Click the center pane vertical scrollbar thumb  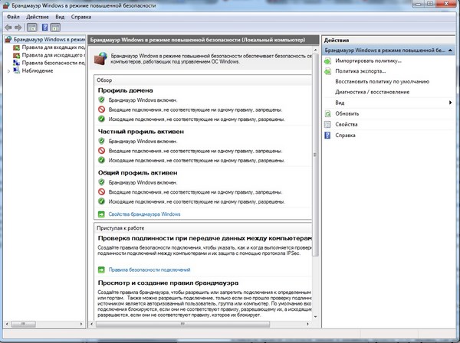315,155
